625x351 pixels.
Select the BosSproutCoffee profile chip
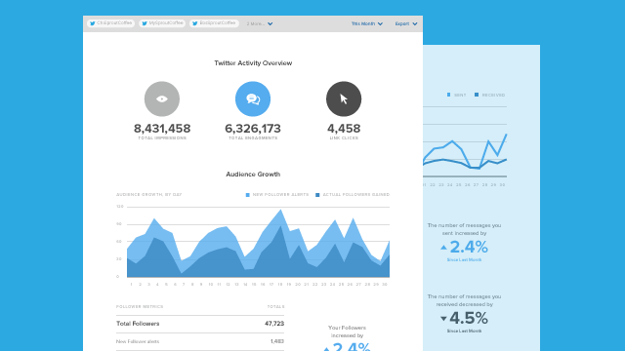pos(214,23)
